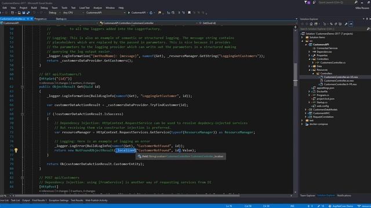Viewport: 371px width, 208px height.
Task: Click the editor vertical scrollbar thumb
Action: (295, 75)
